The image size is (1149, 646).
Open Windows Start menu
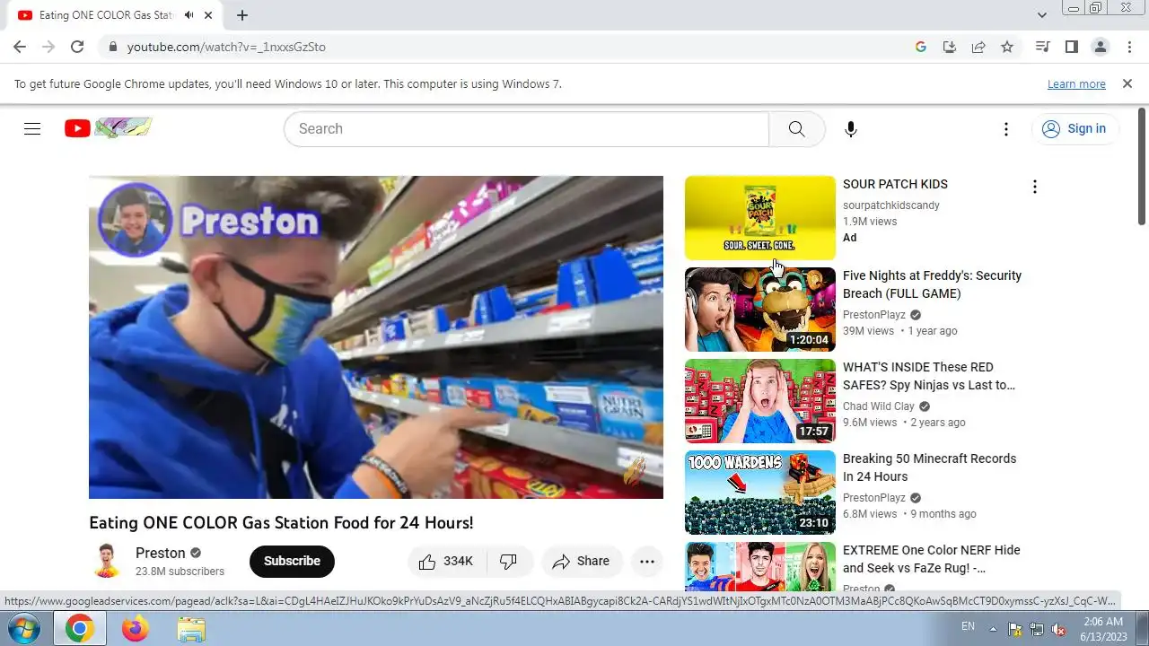[24, 629]
